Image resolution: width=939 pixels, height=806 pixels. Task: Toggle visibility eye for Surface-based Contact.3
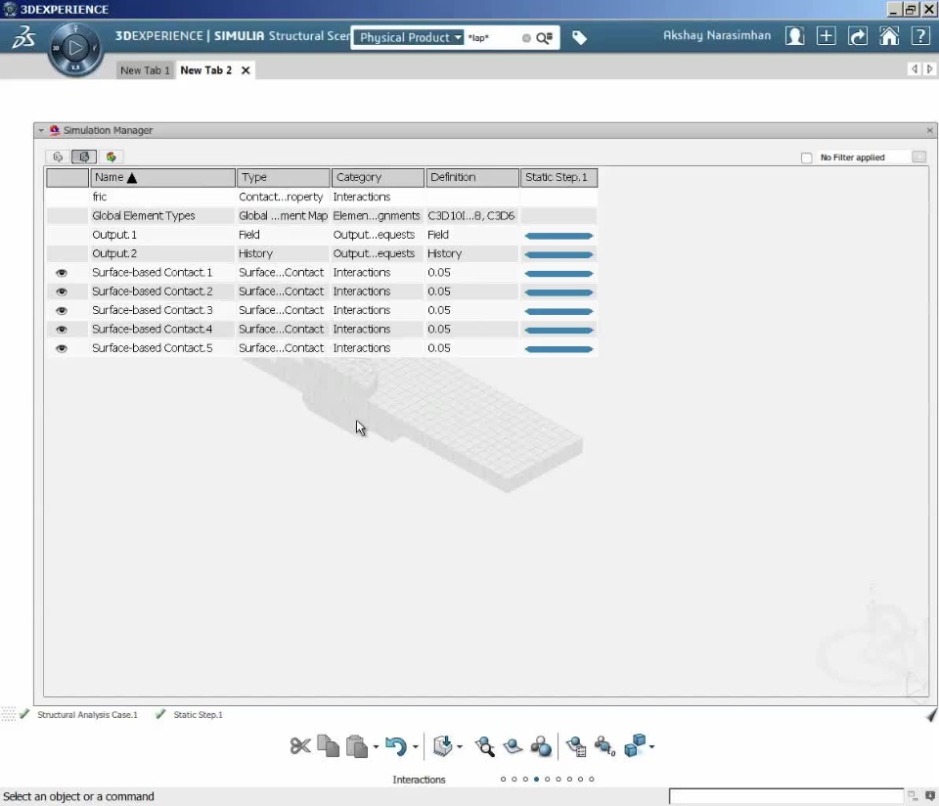pyautogui.click(x=61, y=310)
